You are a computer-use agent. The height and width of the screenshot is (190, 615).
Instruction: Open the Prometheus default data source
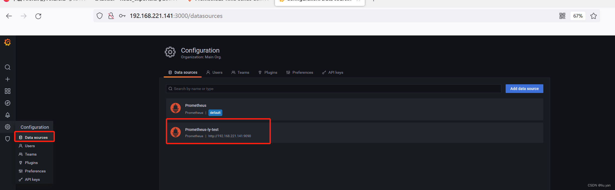354,109
